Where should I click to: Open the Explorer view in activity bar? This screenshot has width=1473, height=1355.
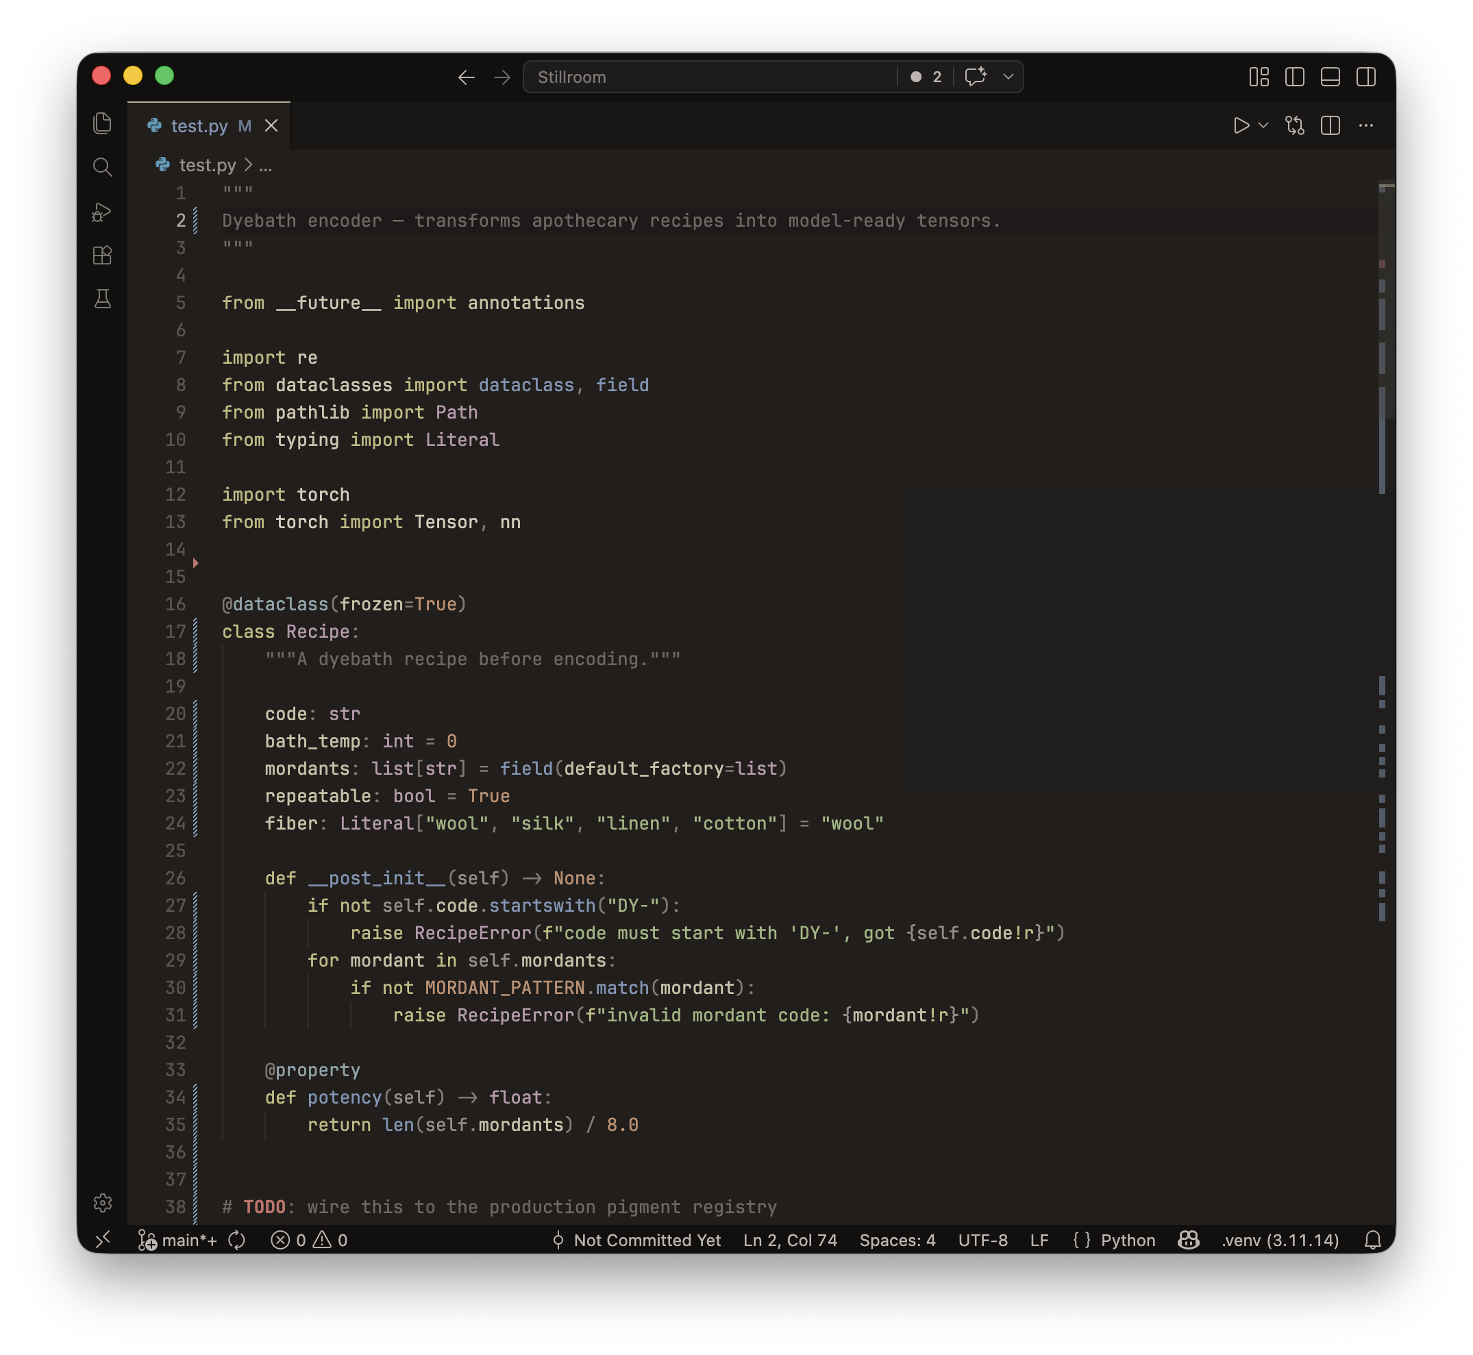(x=103, y=123)
